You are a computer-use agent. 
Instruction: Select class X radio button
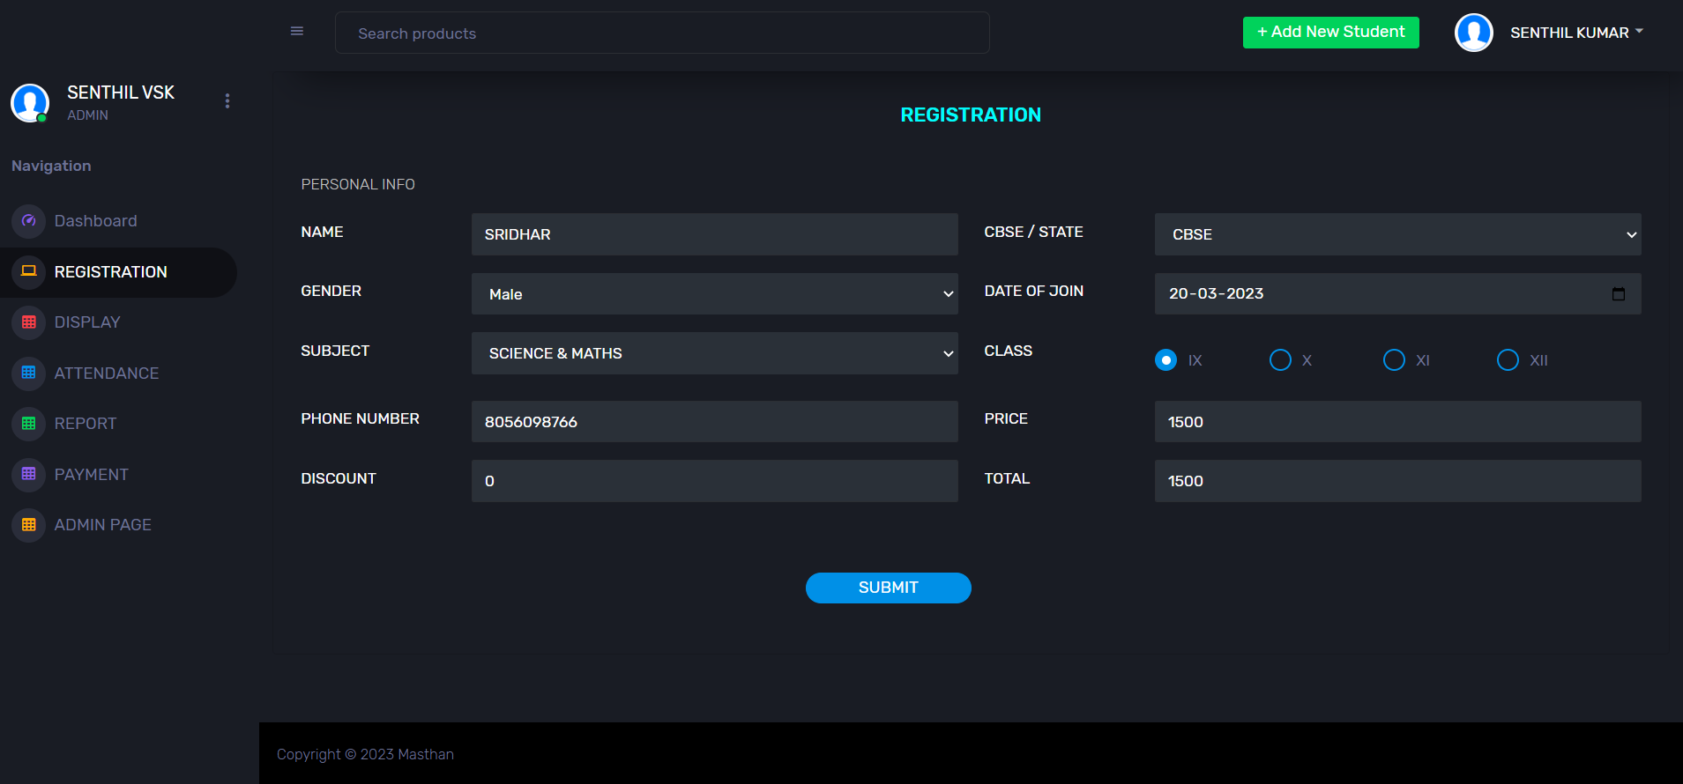coord(1280,360)
